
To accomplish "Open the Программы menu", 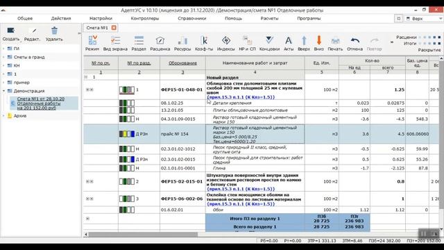I will tap(309, 19).
